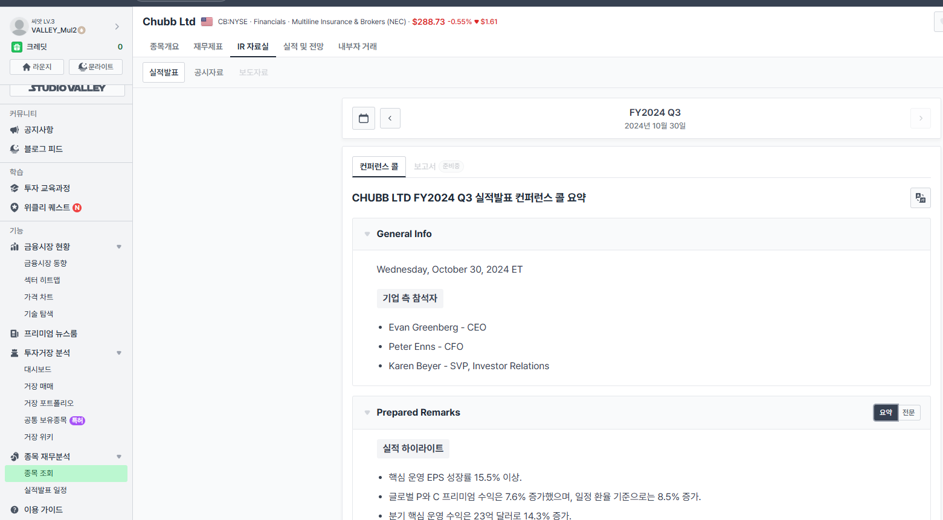
Task: Click the 종목 재무분석 pie icon
Action: click(14, 457)
